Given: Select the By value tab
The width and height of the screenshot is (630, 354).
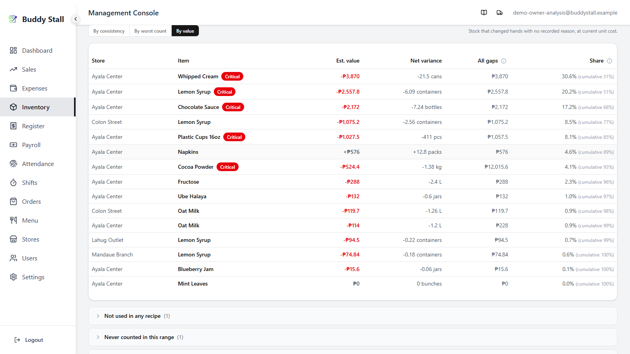Looking at the screenshot, I should [185, 31].
